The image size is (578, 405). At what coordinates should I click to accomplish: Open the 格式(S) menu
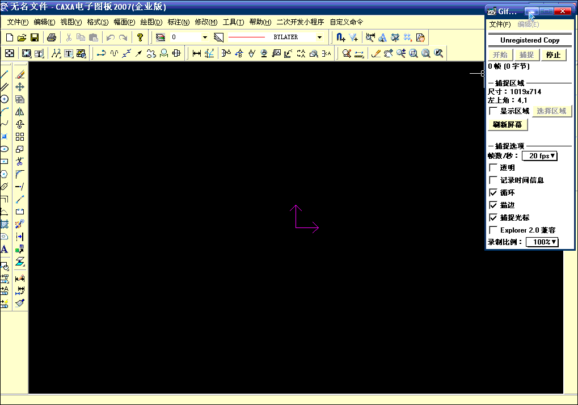click(98, 22)
